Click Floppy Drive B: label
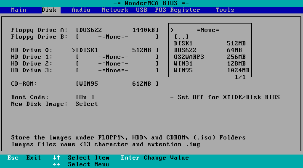The width and height of the screenshot is (303, 168). click(39, 37)
